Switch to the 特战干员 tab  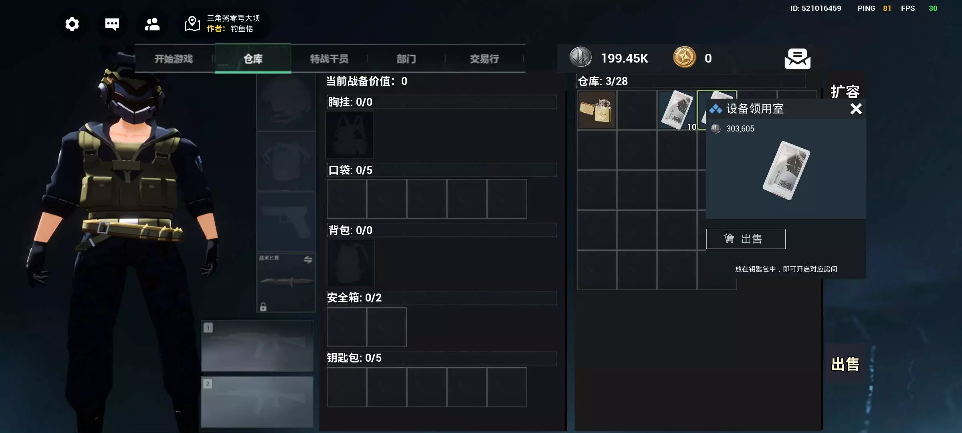(329, 59)
